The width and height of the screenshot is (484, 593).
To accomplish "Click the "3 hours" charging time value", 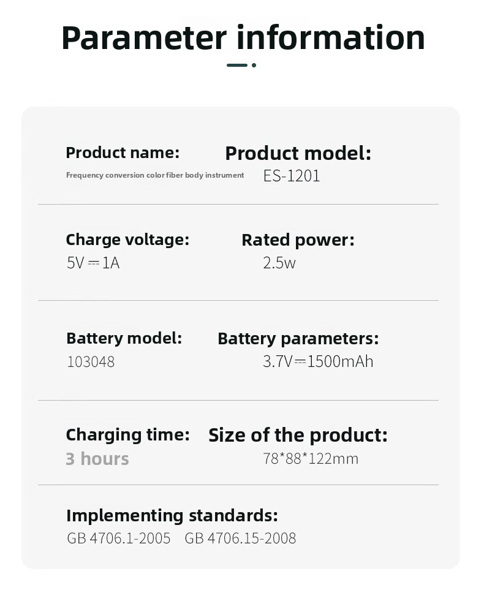I will (97, 459).
